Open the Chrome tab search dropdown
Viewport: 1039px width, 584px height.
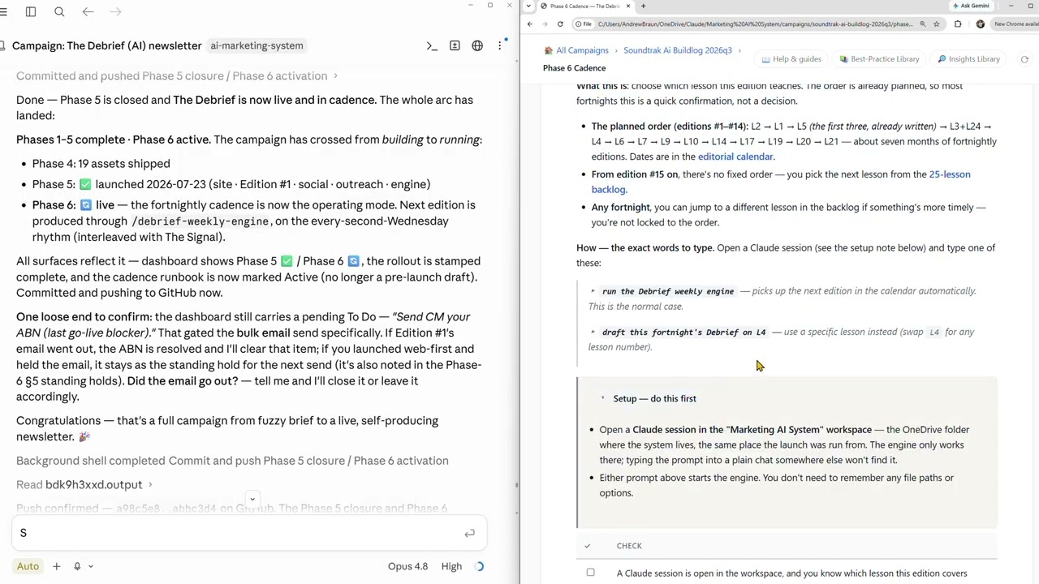(x=529, y=6)
